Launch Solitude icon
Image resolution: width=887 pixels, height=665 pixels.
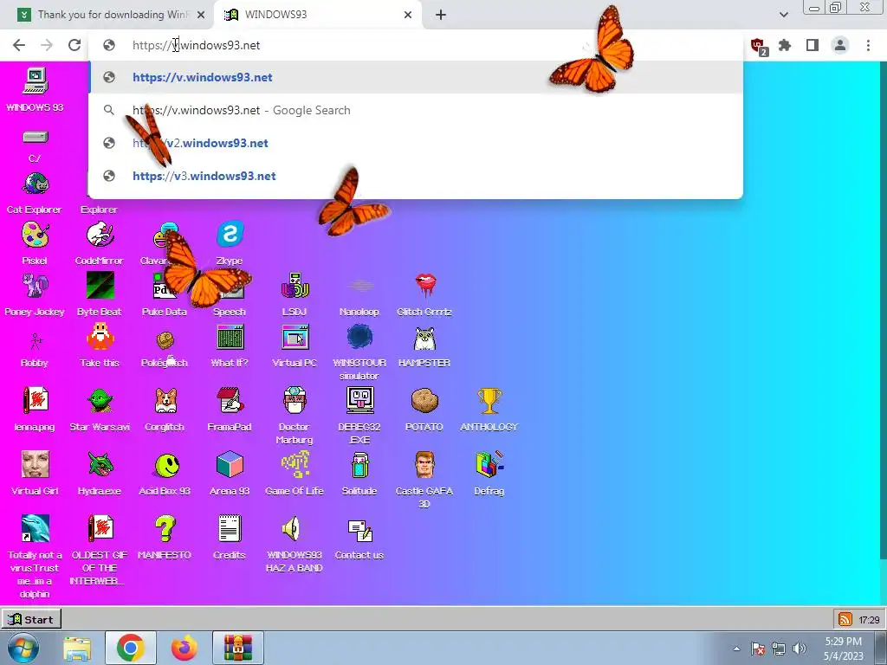[x=359, y=466]
